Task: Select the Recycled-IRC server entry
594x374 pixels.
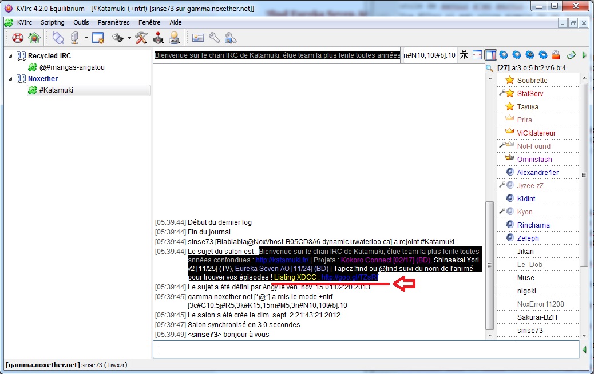Action: 49,56
